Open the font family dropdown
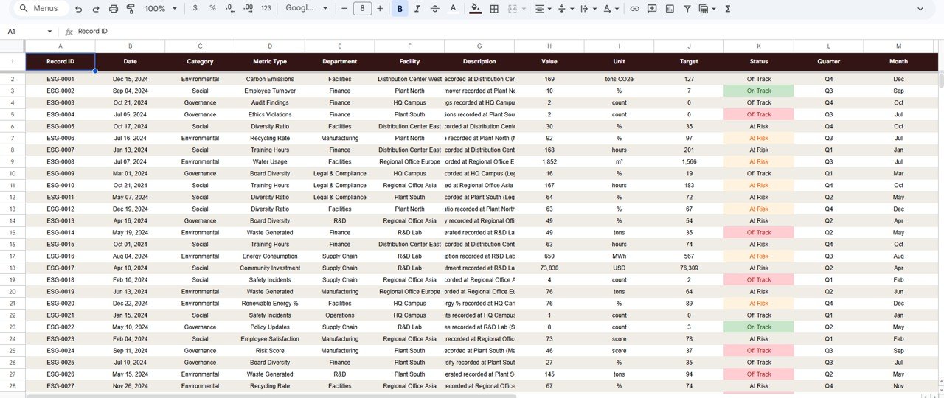Image resolution: width=944 pixels, height=398 pixels. [306, 9]
